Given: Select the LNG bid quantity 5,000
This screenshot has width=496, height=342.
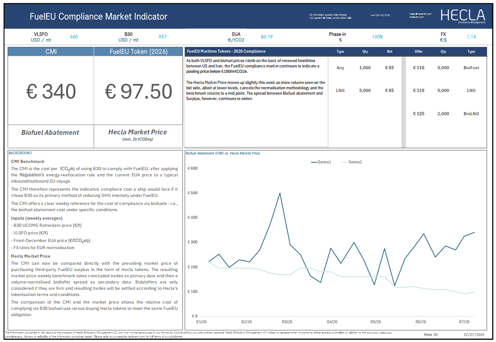Looking at the screenshot, I should pos(365,91).
